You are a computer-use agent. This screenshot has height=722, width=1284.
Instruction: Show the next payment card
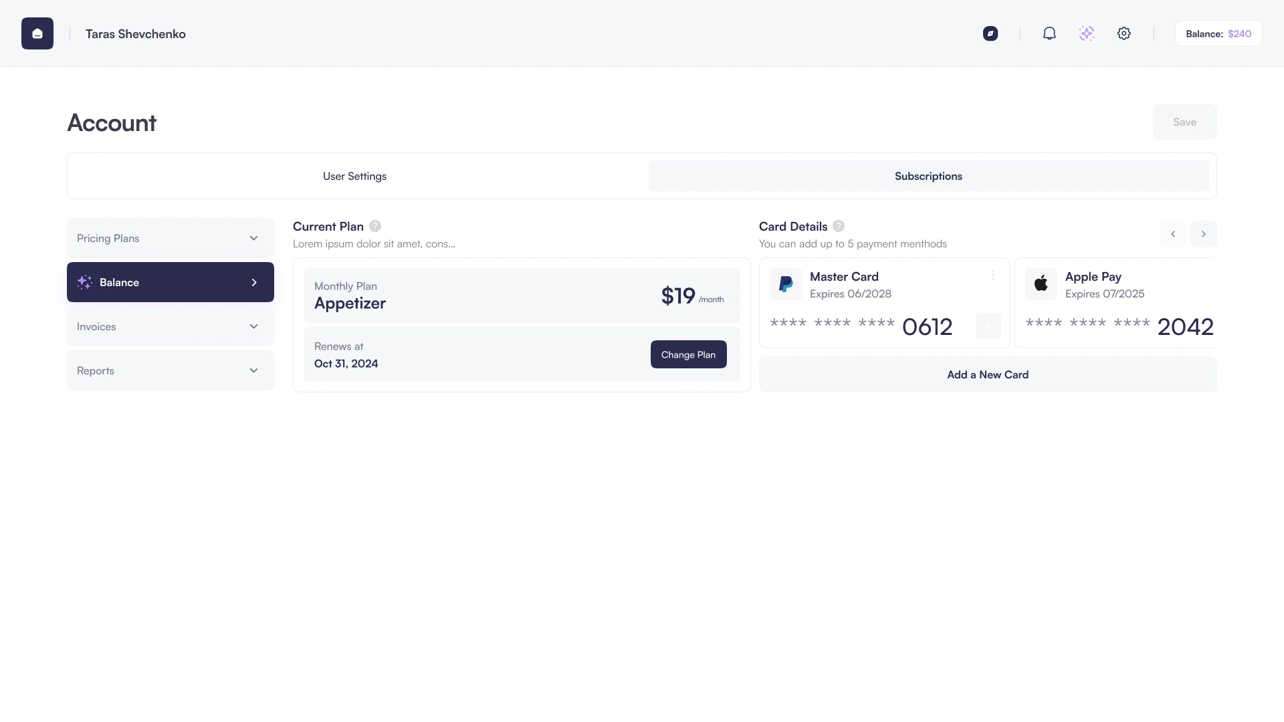pyautogui.click(x=1204, y=234)
